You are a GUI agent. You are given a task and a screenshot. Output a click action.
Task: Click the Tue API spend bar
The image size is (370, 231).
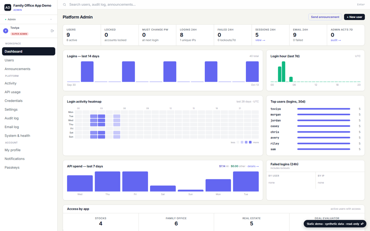(246, 181)
